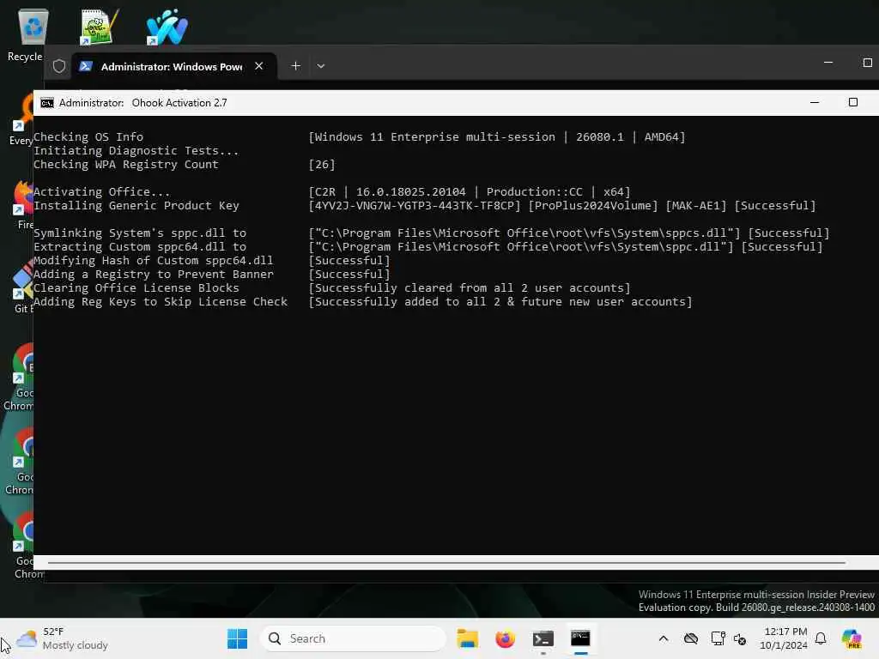This screenshot has width=879, height=659.
Task: Open the Notepad++ desktop shortcut
Action: (99, 27)
